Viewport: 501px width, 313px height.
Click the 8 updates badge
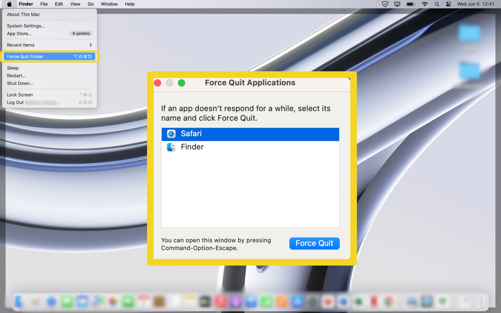point(81,34)
